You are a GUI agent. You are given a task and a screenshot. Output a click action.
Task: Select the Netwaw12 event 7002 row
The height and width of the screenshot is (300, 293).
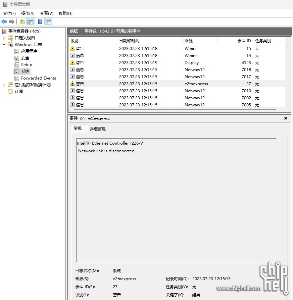point(177,98)
